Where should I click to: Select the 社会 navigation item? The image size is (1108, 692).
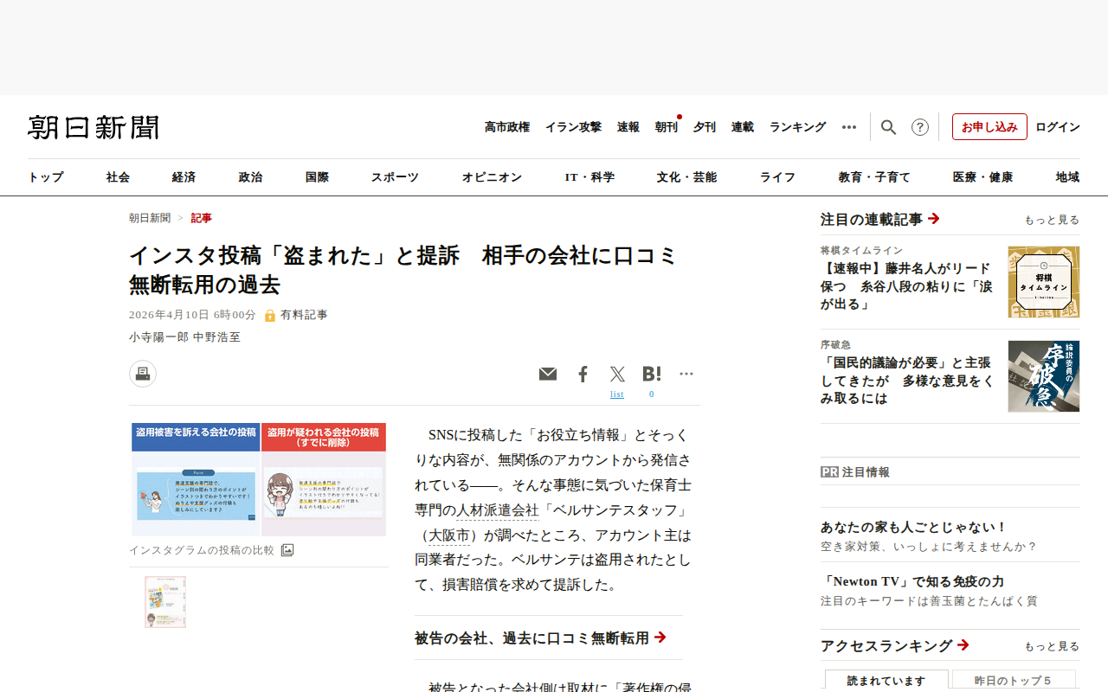click(x=119, y=177)
